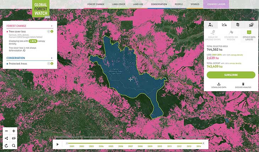Click Download Data link
The width and height of the screenshot is (259, 152).
(219, 85)
